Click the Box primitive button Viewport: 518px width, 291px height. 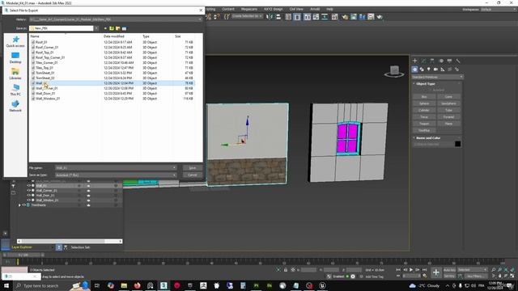tap(424, 97)
